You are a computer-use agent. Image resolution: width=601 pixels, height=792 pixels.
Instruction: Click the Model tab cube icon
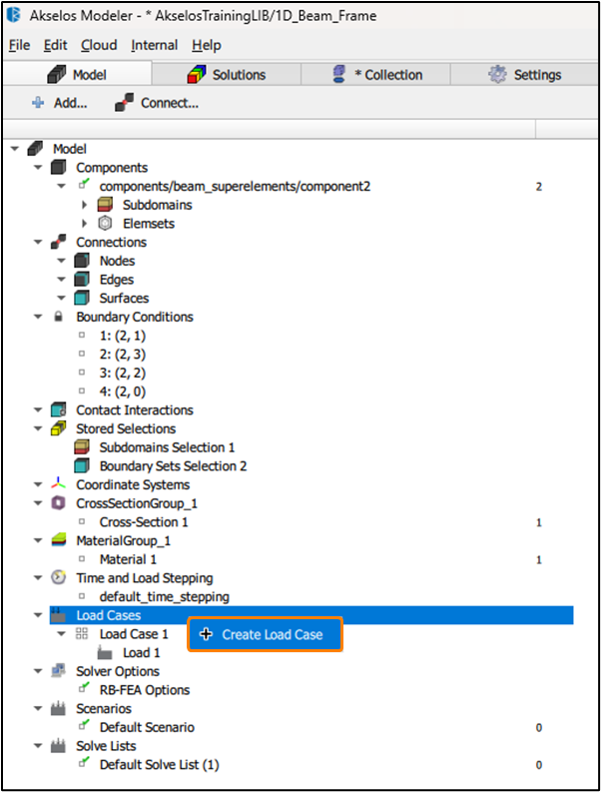(56, 75)
